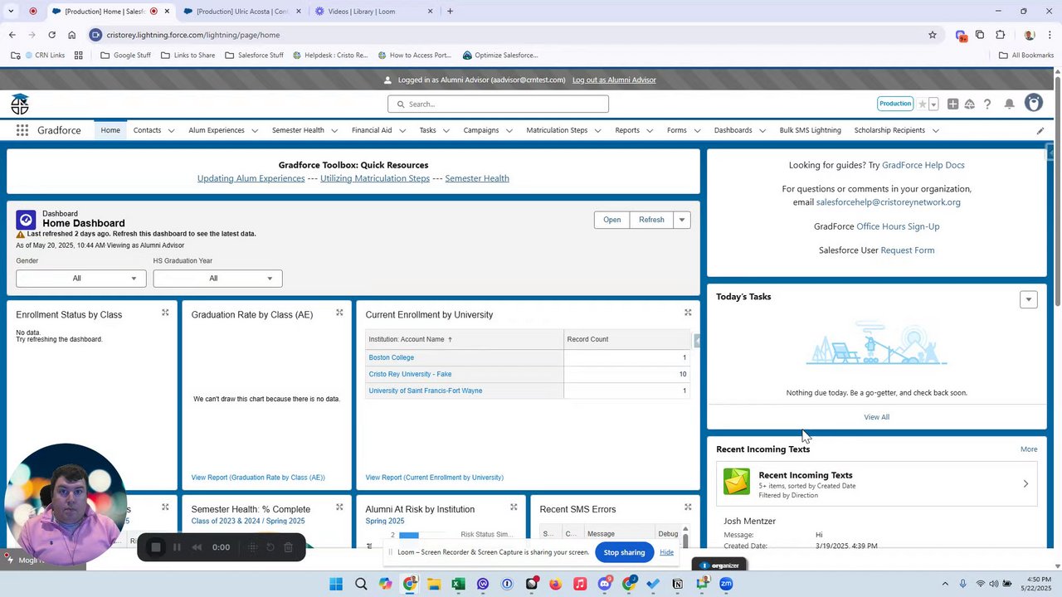1062x597 pixels.
Task: Open the Updating Alum Experiences link
Action: pyautogui.click(x=251, y=178)
